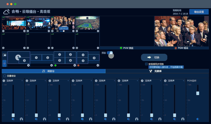Switch to the 调音台 mixer tab
Screen dimensions: 211x124
[53, 71]
